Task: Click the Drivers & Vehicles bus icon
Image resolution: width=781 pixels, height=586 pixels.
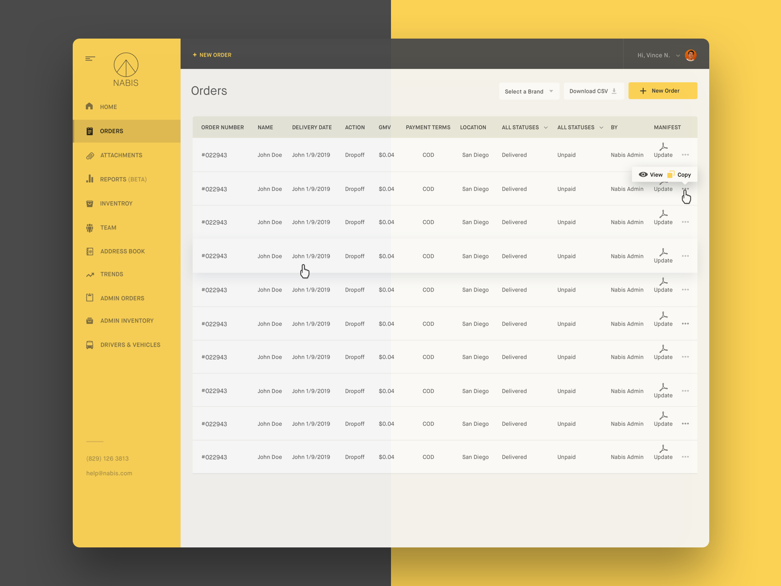Action: pos(90,345)
